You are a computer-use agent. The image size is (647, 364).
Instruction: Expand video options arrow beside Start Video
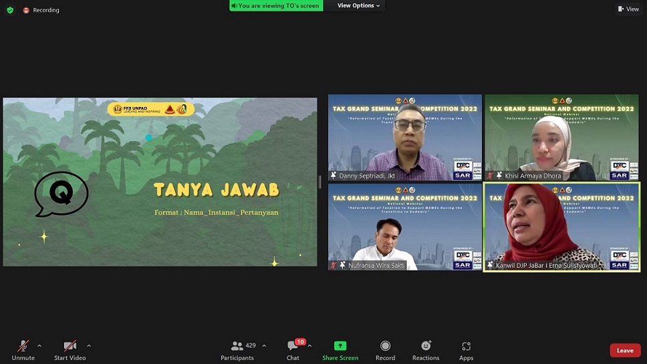click(x=89, y=346)
